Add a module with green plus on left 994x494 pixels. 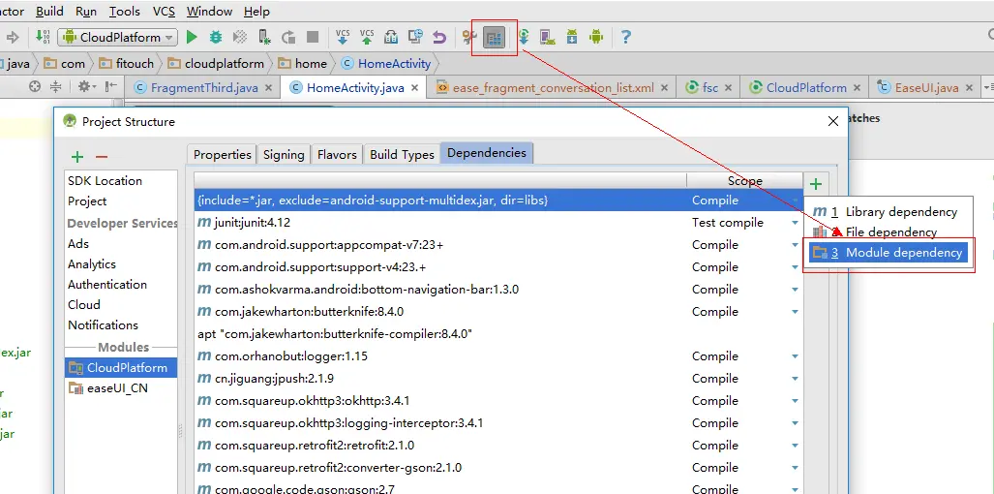click(77, 157)
